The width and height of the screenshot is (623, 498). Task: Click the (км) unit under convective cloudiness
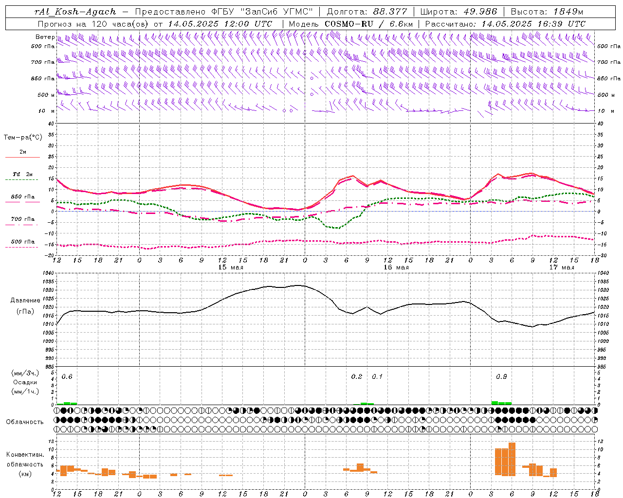(x=25, y=474)
